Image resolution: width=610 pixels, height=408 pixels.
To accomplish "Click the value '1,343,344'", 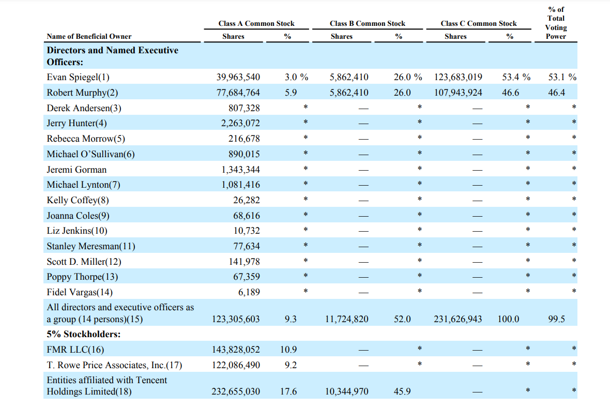I will click(240, 170).
